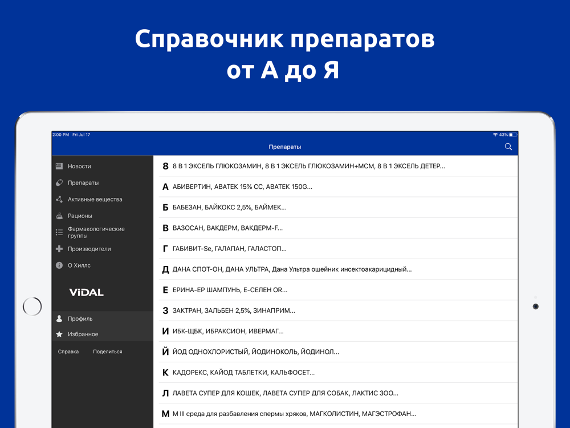The width and height of the screenshot is (570, 428).
Task: Tap the newspaper icon beside Новости
Action: [59, 166]
